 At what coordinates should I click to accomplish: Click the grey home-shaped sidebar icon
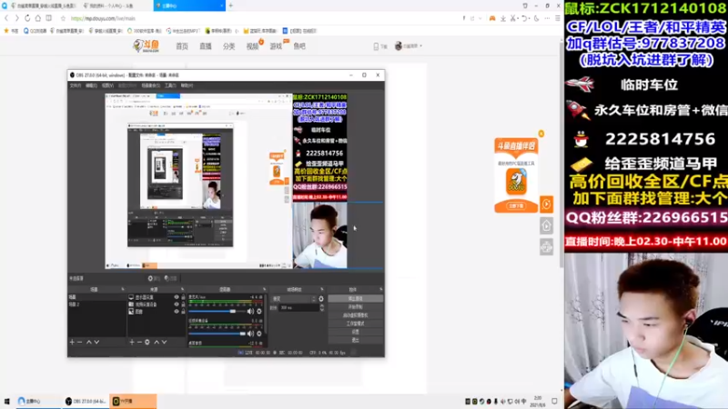pyautogui.click(x=547, y=225)
